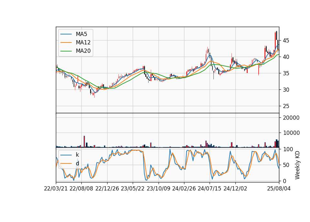Click the KD axis value 50
This screenshot has width=310, height=222.
pos(286,165)
